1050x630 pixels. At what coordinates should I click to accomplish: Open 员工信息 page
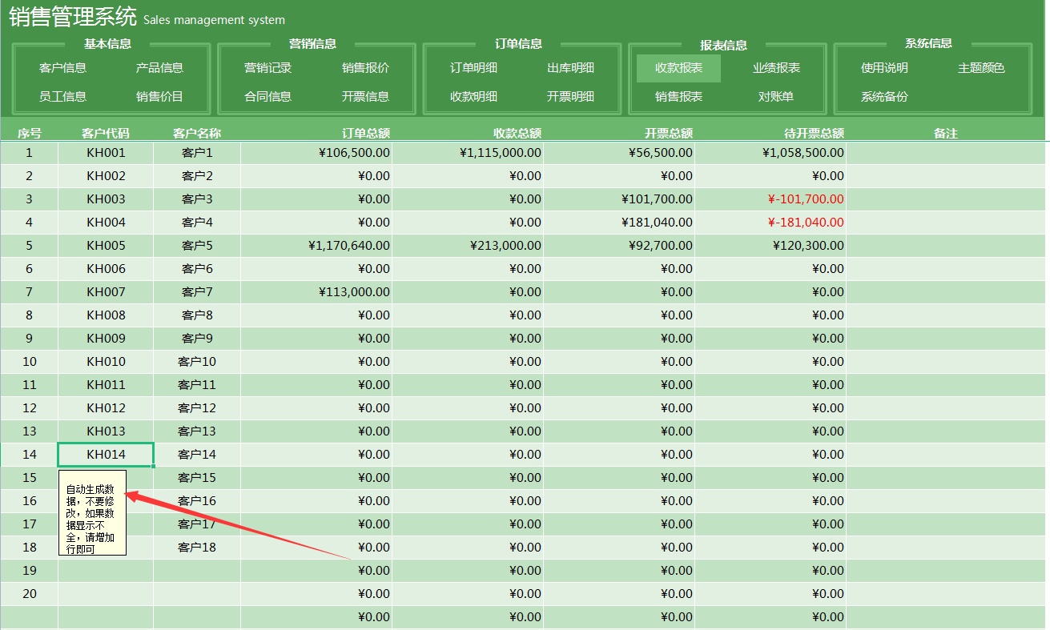[x=62, y=98]
